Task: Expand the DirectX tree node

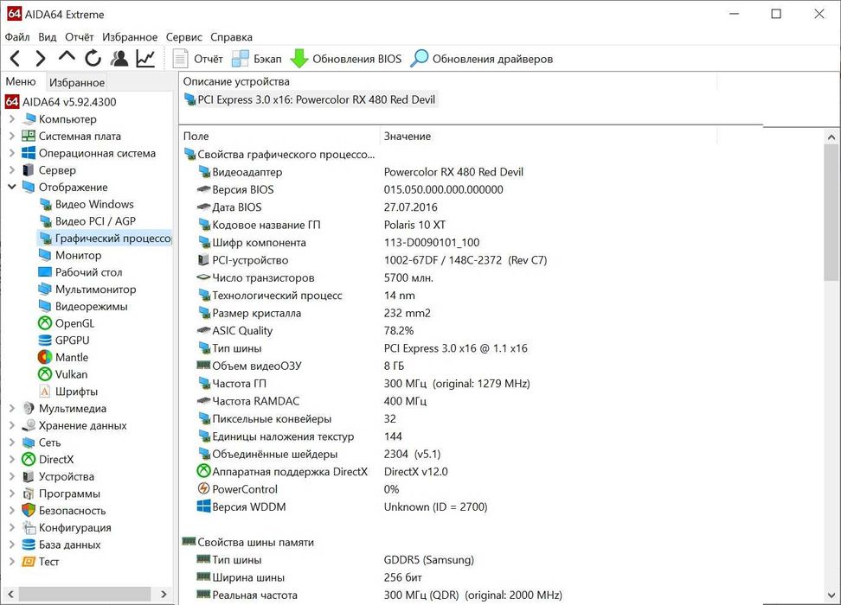Action: (12, 459)
